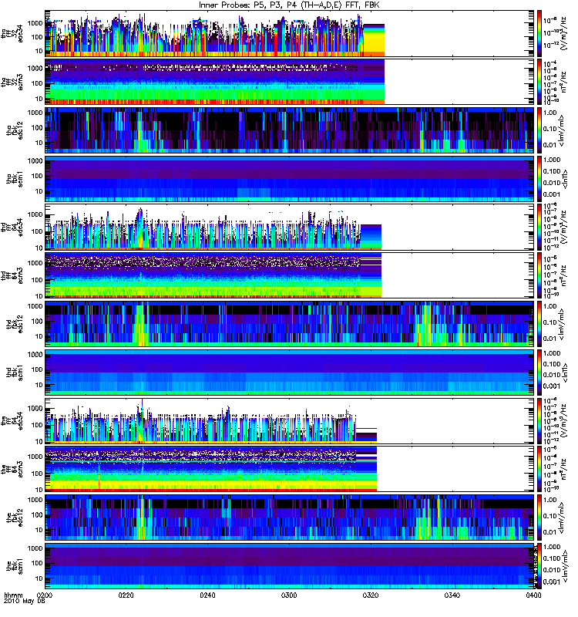The height and width of the screenshot is (617, 578).
Task: Click the <|nT|> units label of thd fbk scm1
Action: [565, 373]
